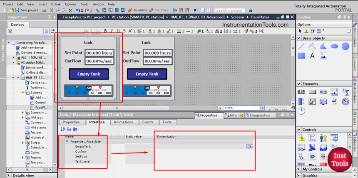Click the Open project toolbar icon
Viewport: 358px width, 178px height.
(11, 10)
